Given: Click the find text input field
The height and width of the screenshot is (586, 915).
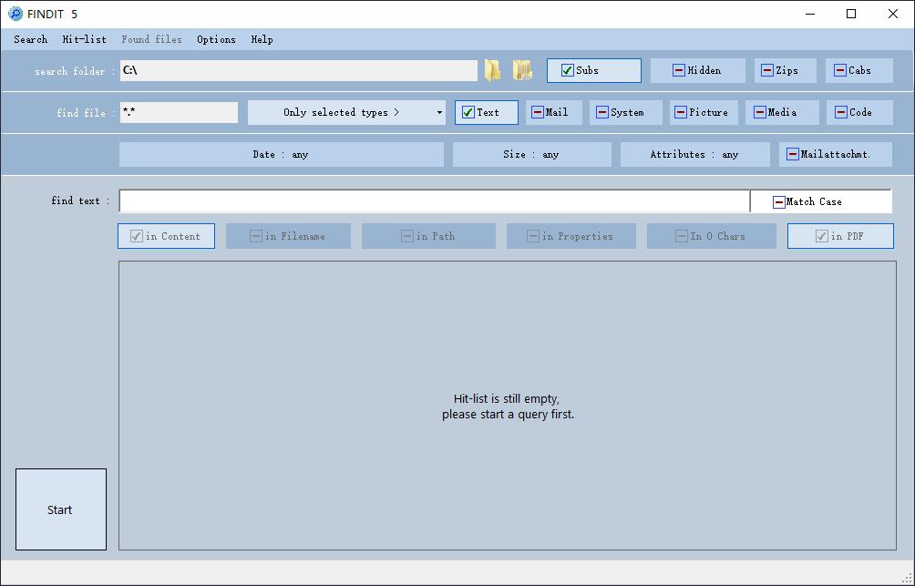Looking at the screenshot, I should [434, 201].
